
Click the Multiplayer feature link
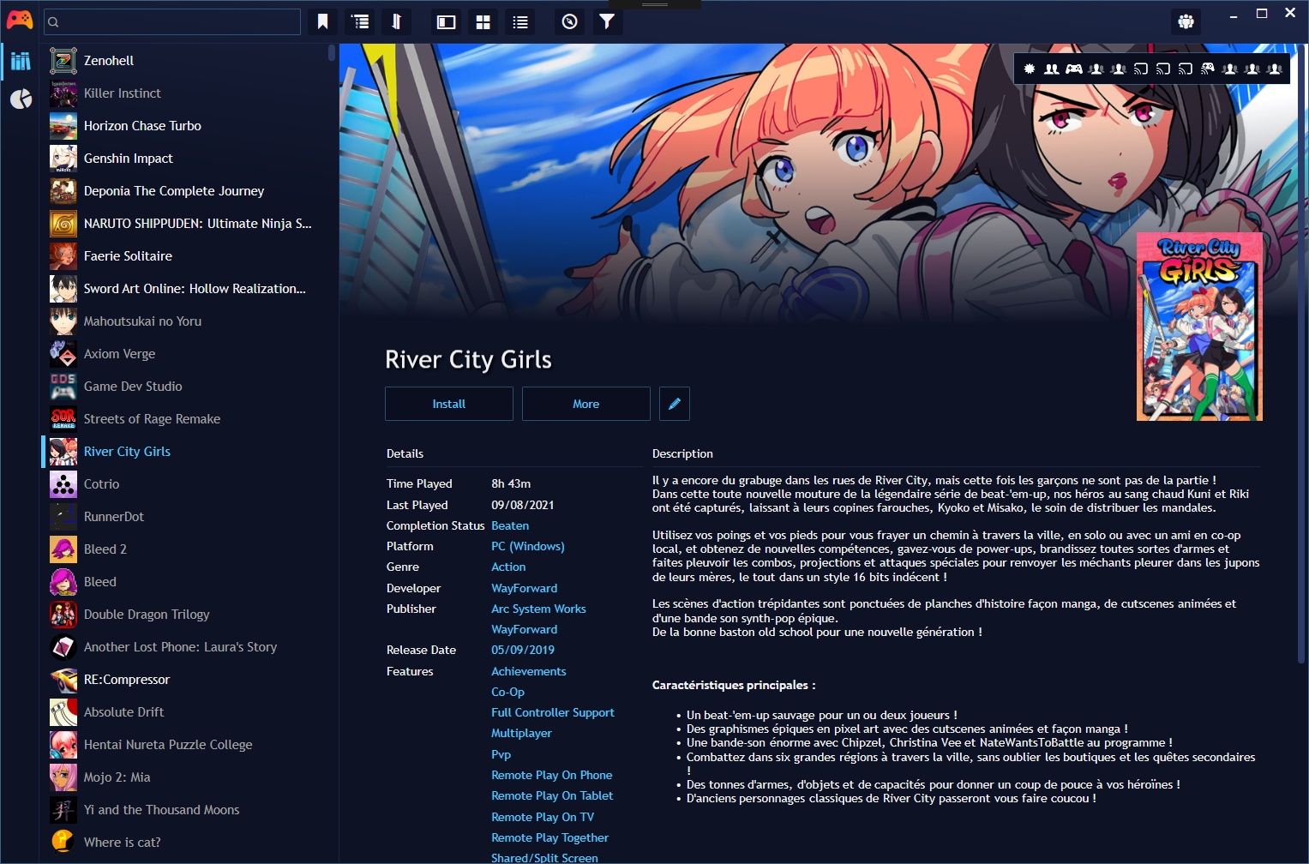click(521, 733)
